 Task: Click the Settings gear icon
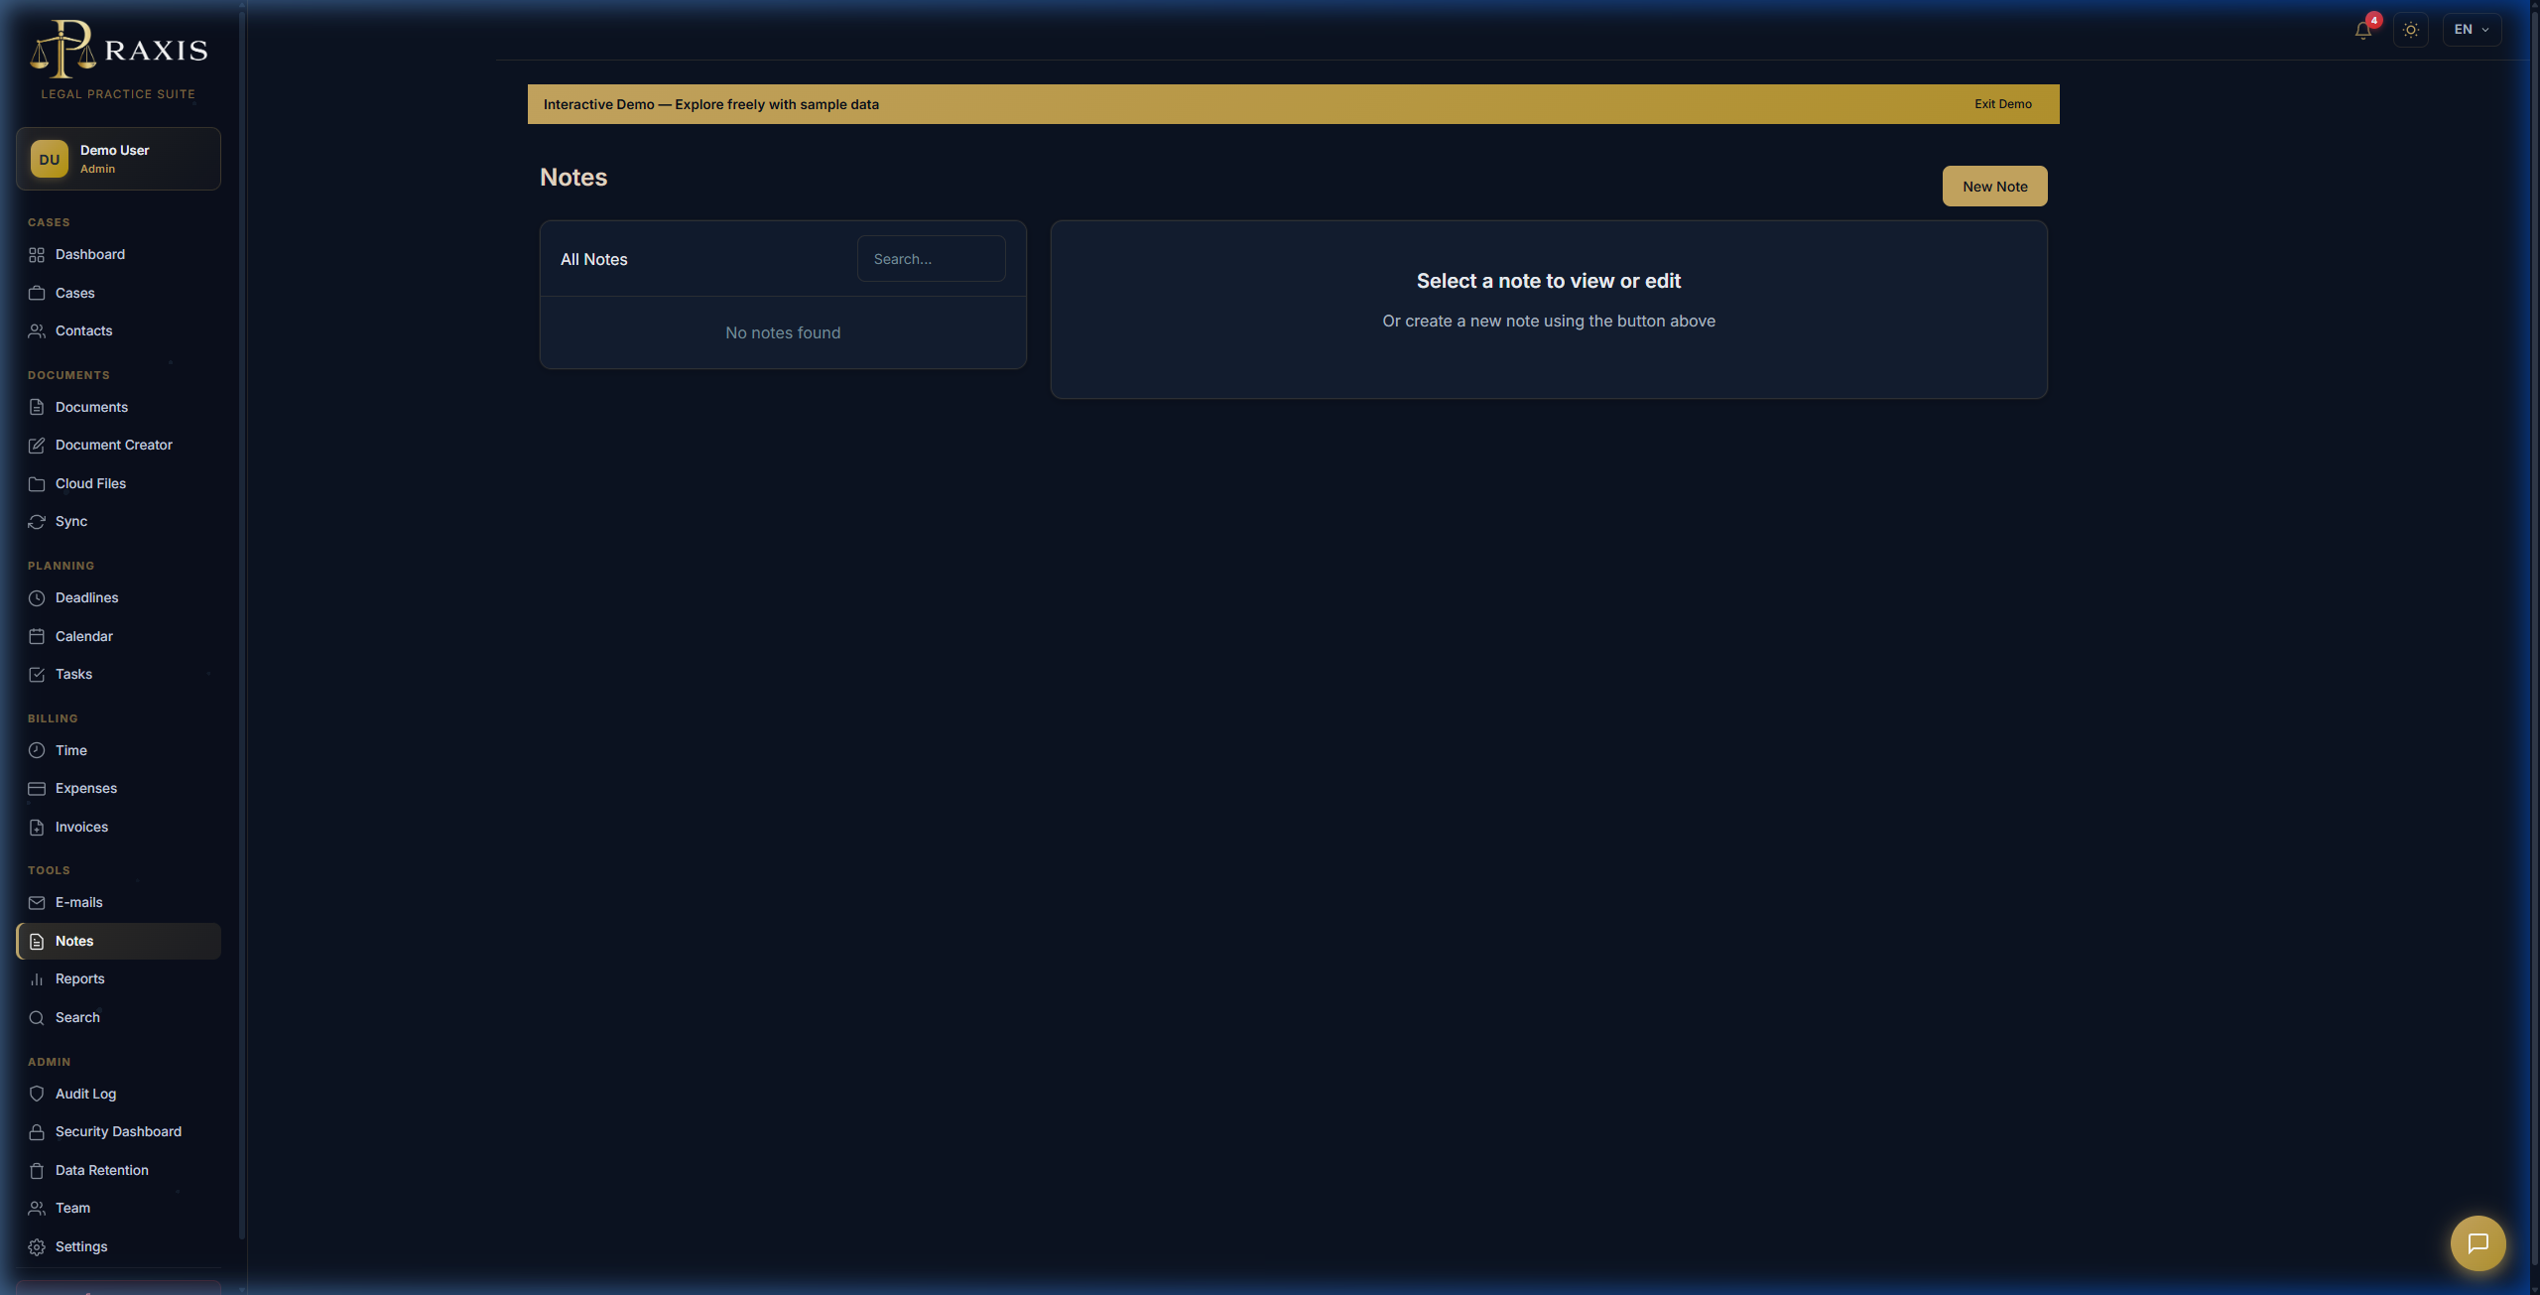tap(37, 1247)
